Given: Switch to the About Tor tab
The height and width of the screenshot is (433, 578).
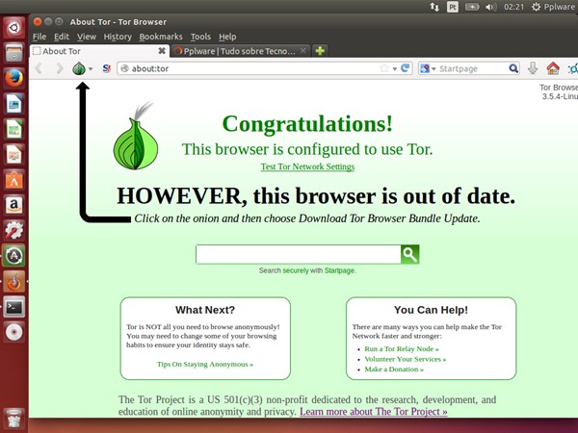Looking at the screenshot, I should tap(99, 51).
